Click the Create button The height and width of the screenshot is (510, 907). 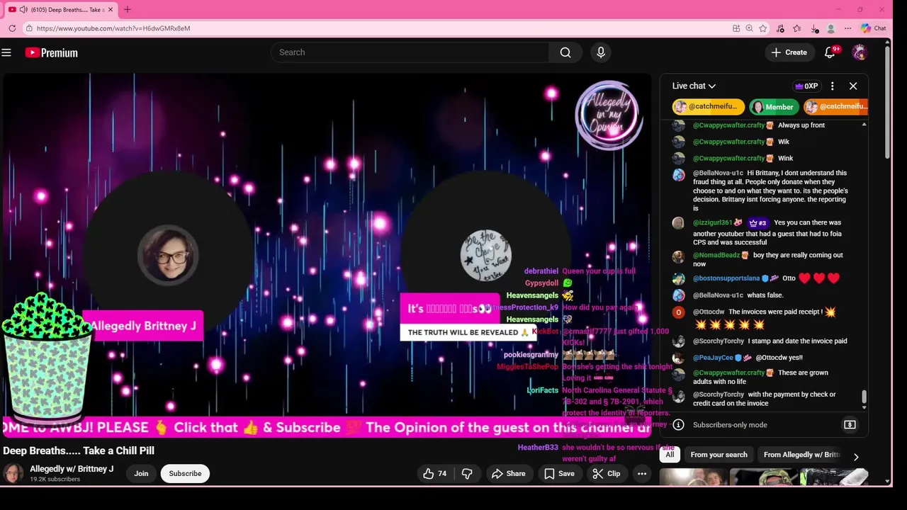point(789,52)
